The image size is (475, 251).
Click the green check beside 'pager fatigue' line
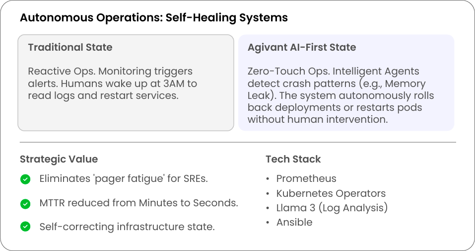coord(25,179)
